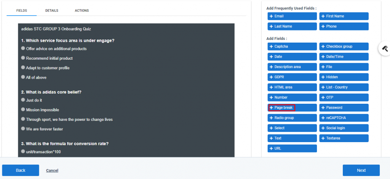Viewport: 390px width, 179px height.
Task: Add a List - Country field
Action: (x=344, y=87)
